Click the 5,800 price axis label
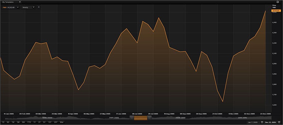Image resolution: width=283 pixels, height=125 pixels. coord(275,84)
